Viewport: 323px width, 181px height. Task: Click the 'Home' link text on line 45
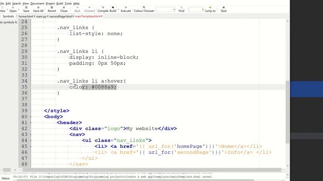228,146
